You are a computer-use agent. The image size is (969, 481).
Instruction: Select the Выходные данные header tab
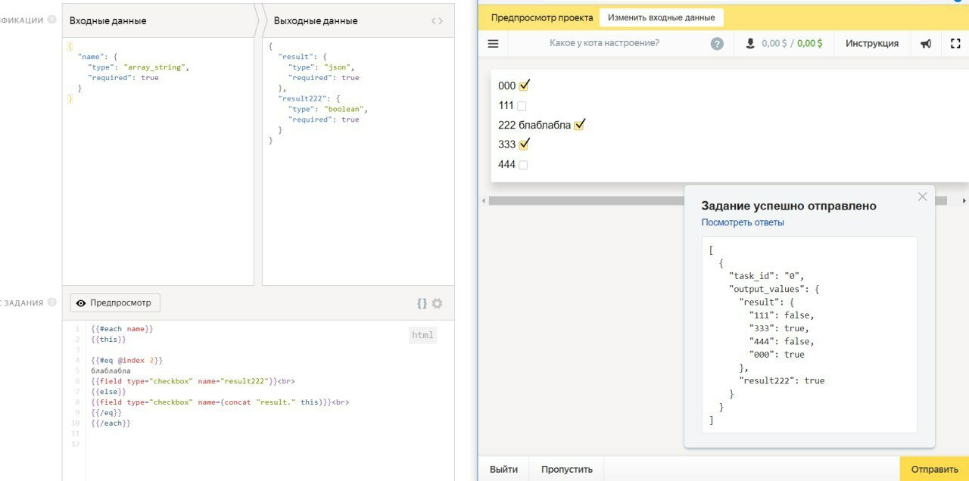(357, 20)
